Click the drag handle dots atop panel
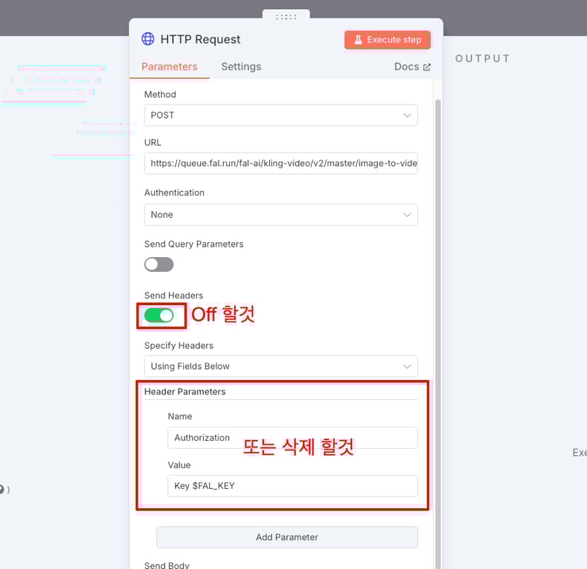The image size is (587, 569). coord(286,17)
